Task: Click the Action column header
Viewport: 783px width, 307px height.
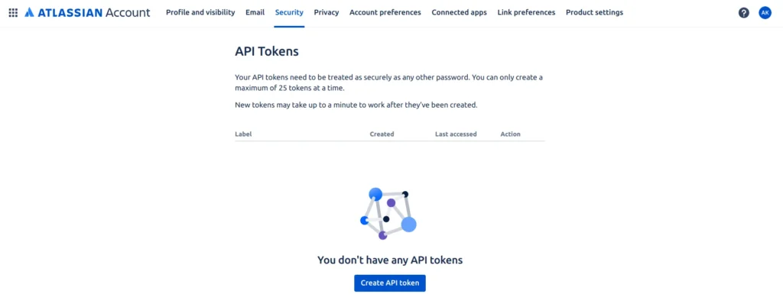Action: (x=510, y=134)
